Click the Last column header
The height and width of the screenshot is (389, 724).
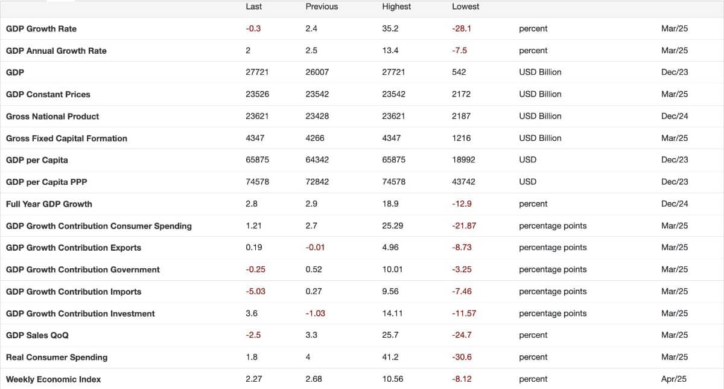pyautogui.click(x=254, y=7)
